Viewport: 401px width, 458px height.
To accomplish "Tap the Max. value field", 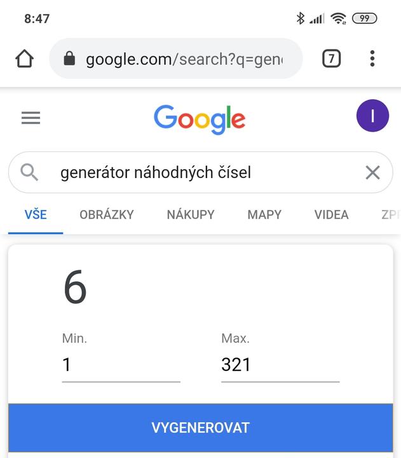I will point(280,365).
